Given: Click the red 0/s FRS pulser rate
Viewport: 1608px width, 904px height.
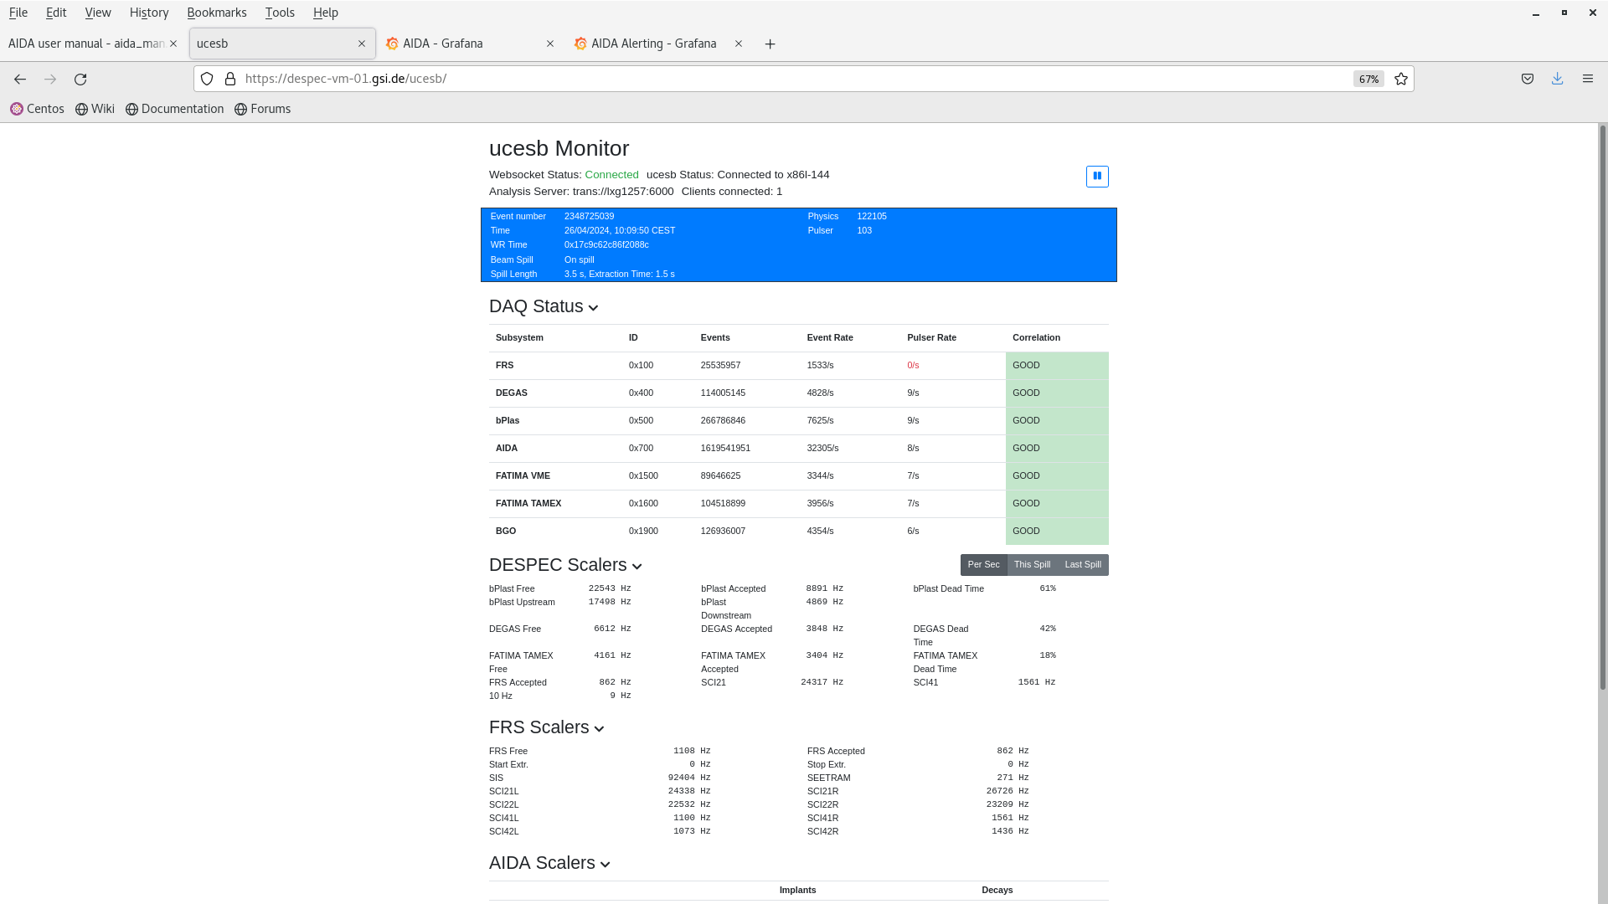Looking at the screenshot, I should 913,366.
